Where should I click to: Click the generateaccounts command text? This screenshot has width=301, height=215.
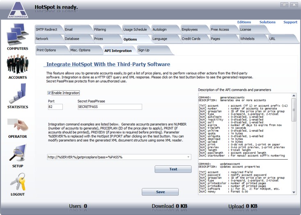tap(232, 97)
